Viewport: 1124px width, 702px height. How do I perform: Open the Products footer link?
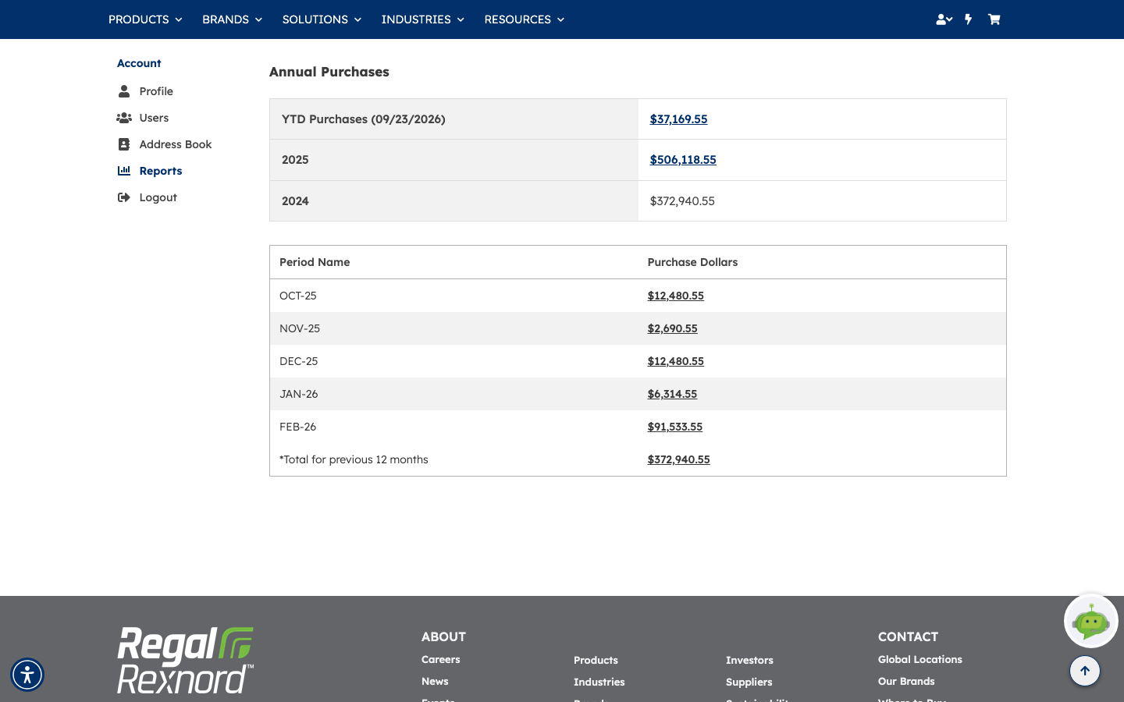596,660
